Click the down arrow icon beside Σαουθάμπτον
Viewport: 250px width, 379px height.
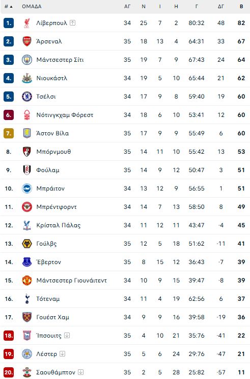(x=80, y=372)
